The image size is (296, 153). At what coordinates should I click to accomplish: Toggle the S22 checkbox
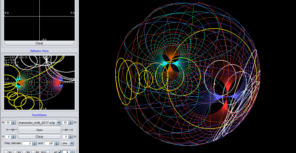[33, 152]
